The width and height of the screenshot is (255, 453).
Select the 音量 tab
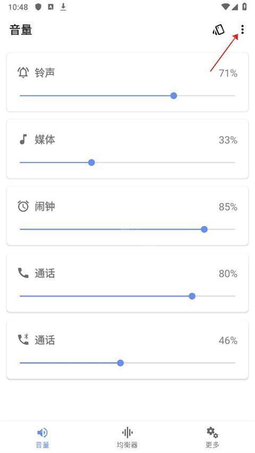pyautogui.click(x=42, y=438)
